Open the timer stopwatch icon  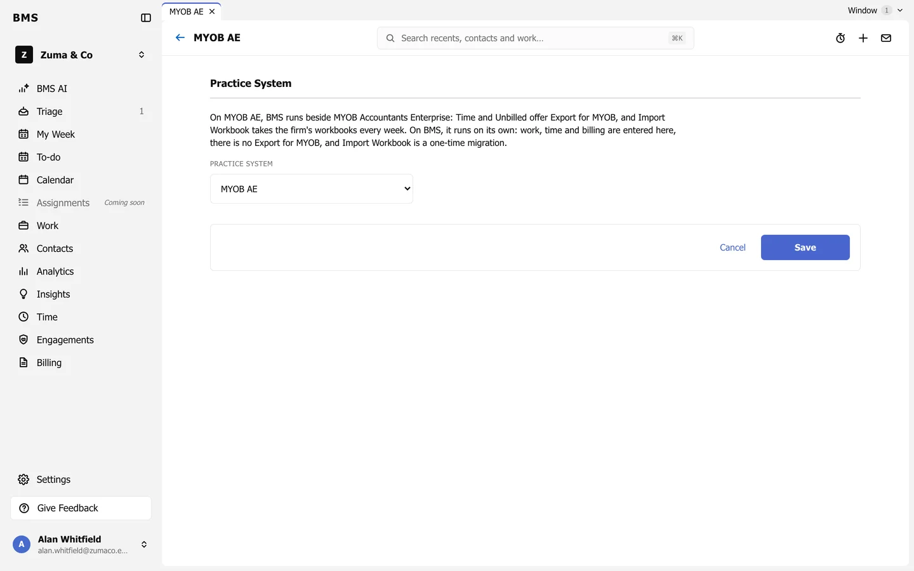click(x=840, y=38)
